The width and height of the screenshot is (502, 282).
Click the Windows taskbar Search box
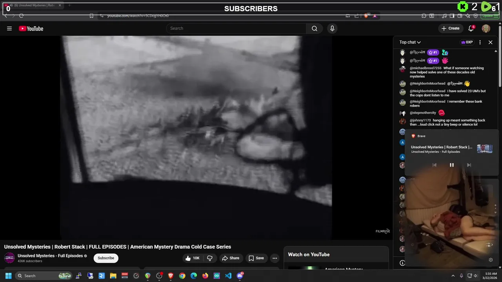(x=44, y=276)
